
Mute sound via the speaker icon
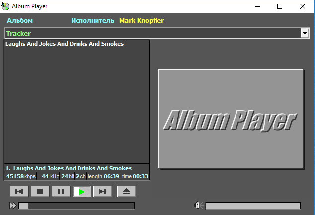click(199, 205)
